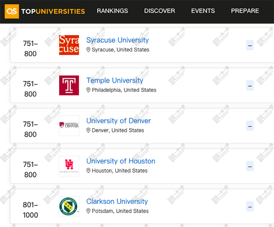Collapse the Syracuse University row via minus button
The image size is (274, 227).
[250, 45]
